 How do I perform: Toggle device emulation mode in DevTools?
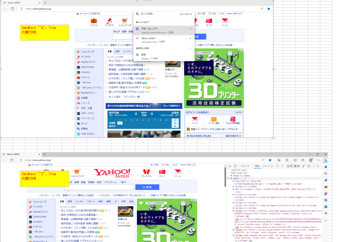pos(236,166)
